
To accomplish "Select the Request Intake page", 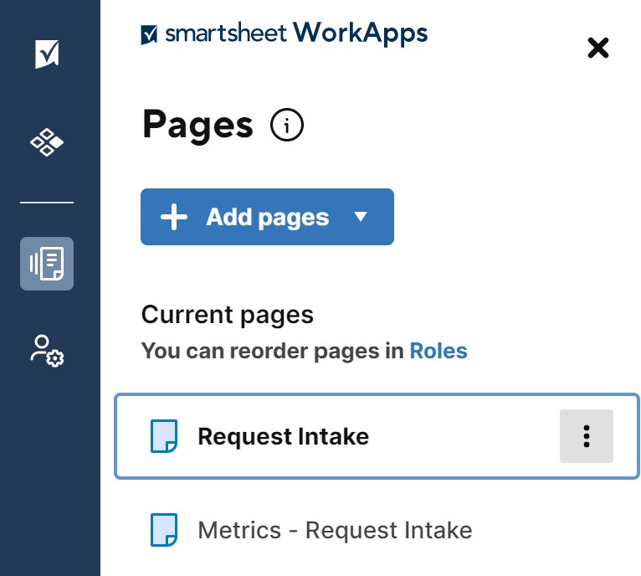I will 377,436.
